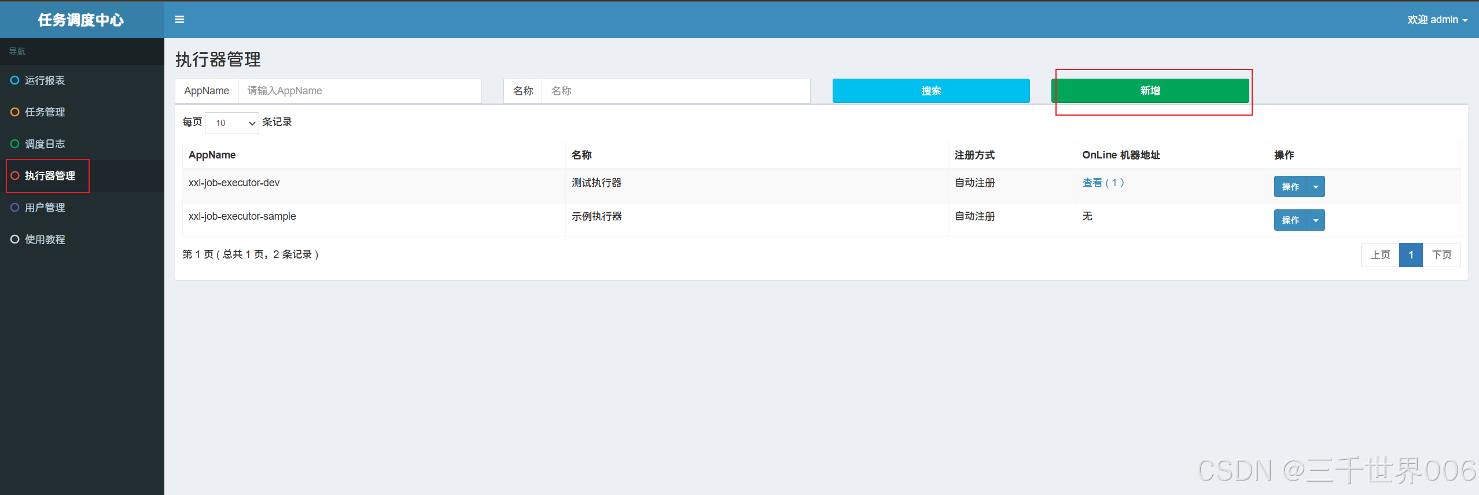
Task: Click the green 新增 button
Action: tap(1150, 91)
